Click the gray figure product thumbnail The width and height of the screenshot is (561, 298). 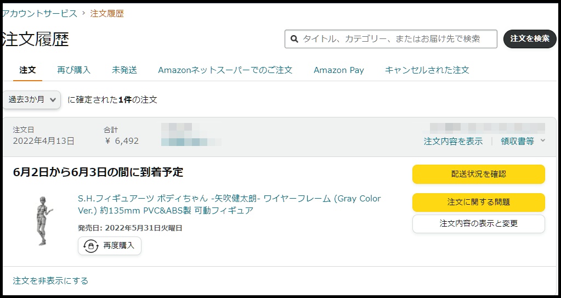[43, 221]
